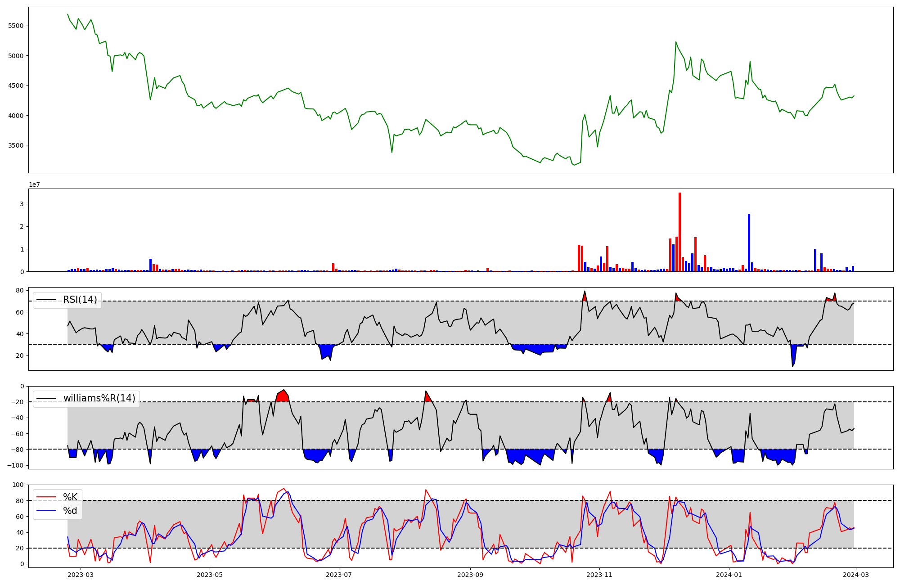
Task: Click the 2023-09 x-axis date label
Action: [470, 574]
